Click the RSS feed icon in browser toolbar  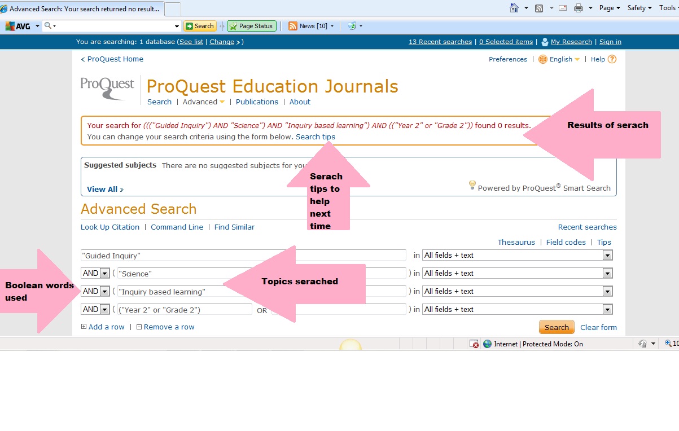click(x=538, y=8)
